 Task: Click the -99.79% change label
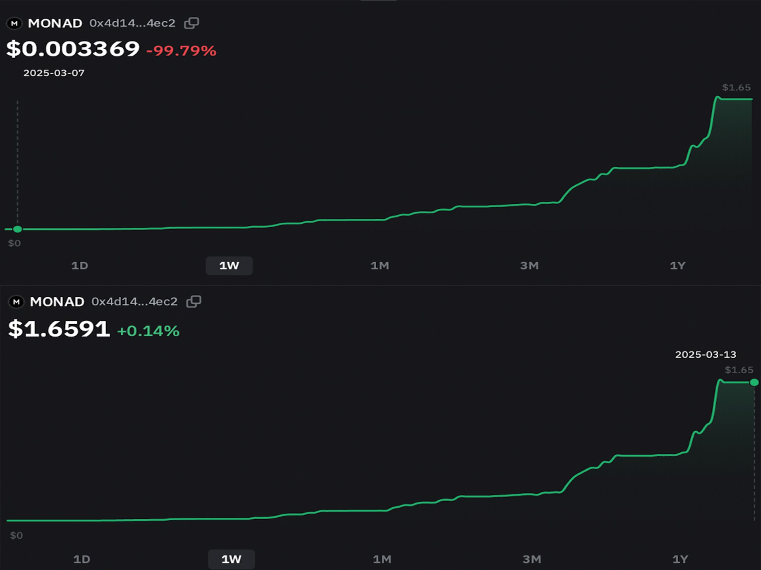181,51
